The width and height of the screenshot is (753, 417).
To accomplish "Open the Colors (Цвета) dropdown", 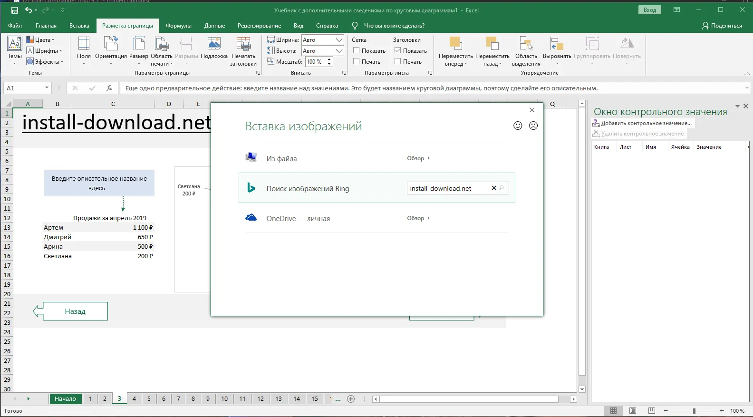I will 41,40.
